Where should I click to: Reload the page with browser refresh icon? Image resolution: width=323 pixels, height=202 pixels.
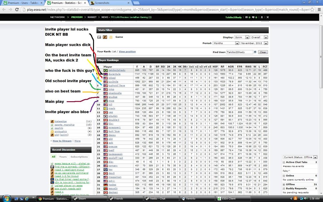(17, 9)
